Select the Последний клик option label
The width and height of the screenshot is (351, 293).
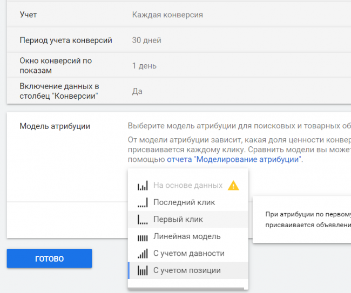(184, 202)
